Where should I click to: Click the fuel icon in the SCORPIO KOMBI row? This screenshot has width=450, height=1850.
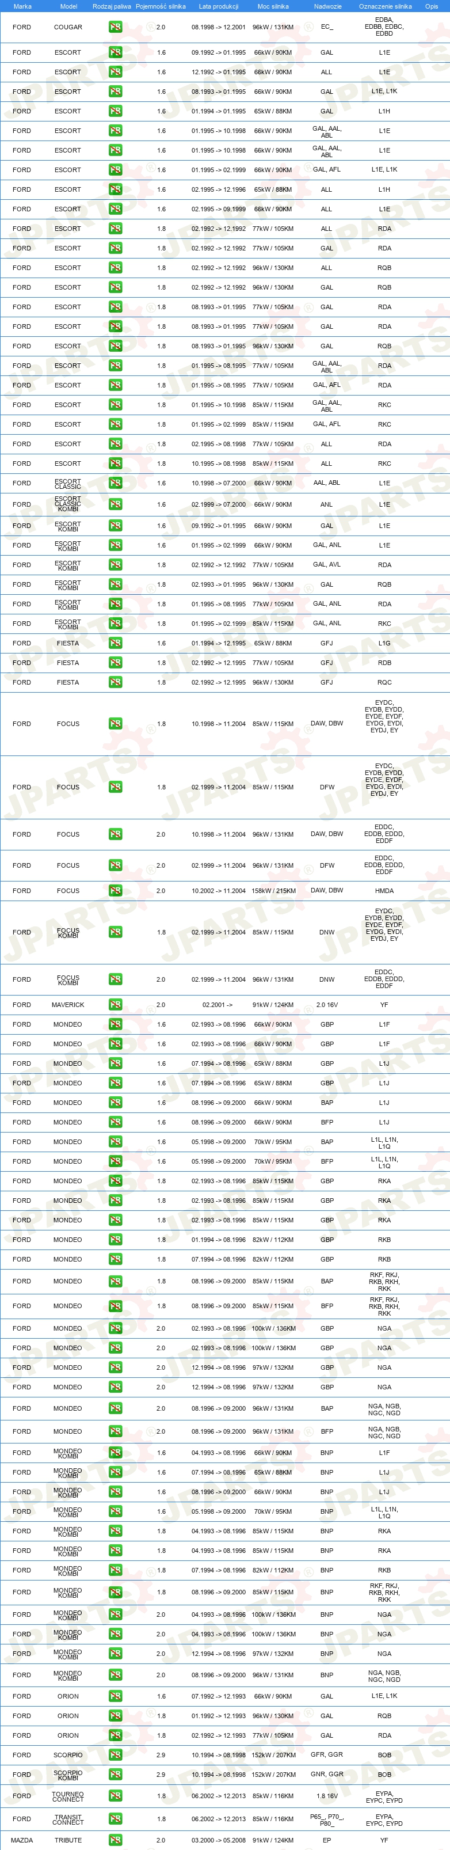tap(115, 1774)
